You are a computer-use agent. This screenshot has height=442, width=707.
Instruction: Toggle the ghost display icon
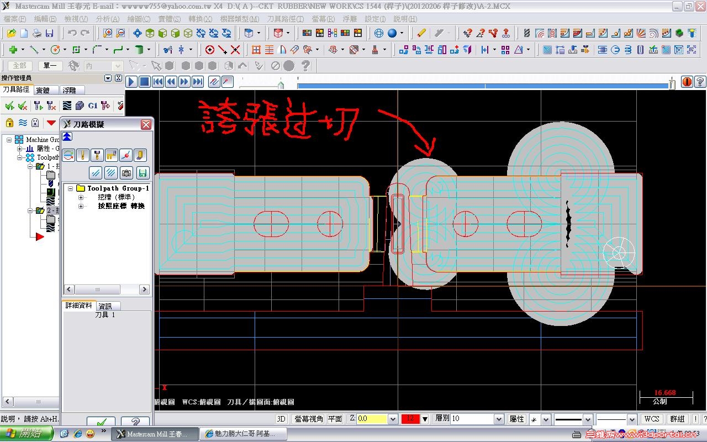(x=35, y=122)
